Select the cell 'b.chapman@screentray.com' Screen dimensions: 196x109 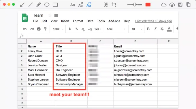click(x=135, y=84)
